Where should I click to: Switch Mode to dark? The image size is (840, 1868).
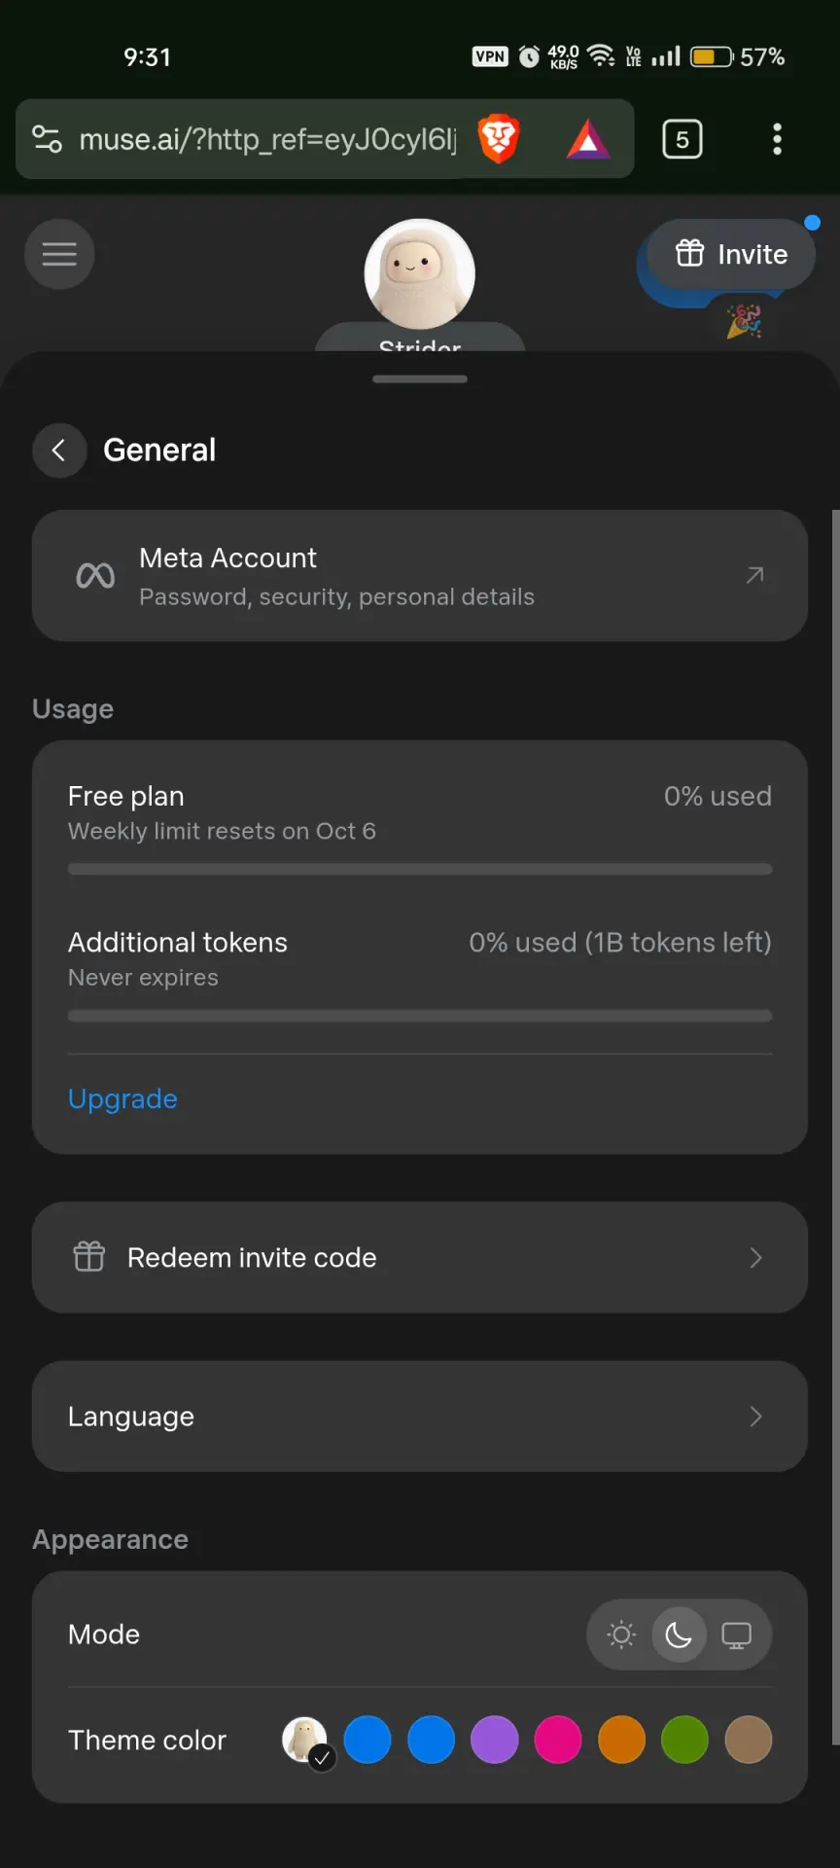(679, 1634)
